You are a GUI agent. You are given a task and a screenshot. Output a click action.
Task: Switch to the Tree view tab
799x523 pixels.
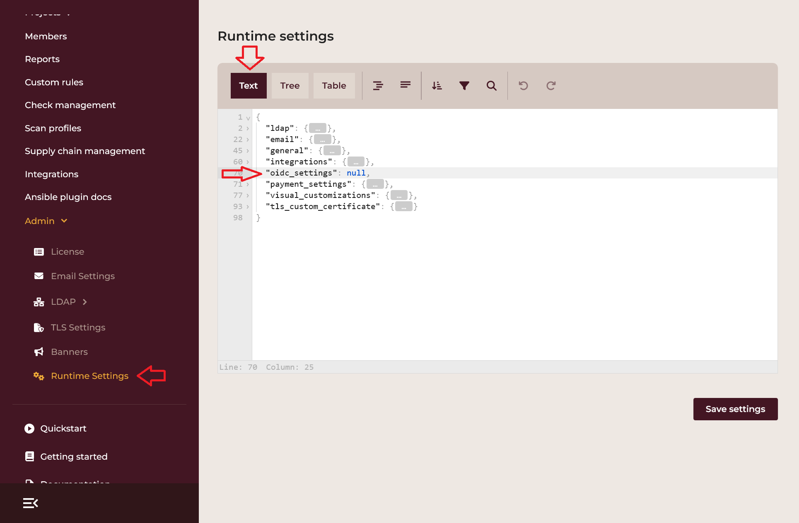point(290,86)
